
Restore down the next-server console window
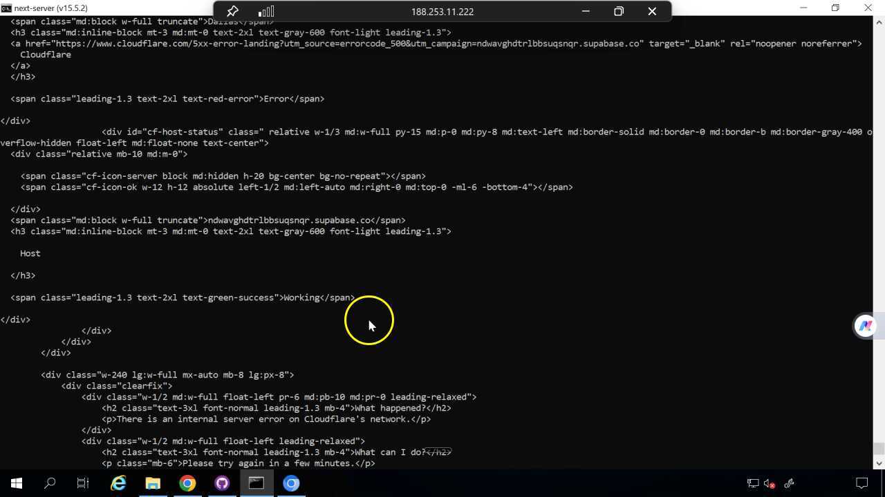coord(835,8)
